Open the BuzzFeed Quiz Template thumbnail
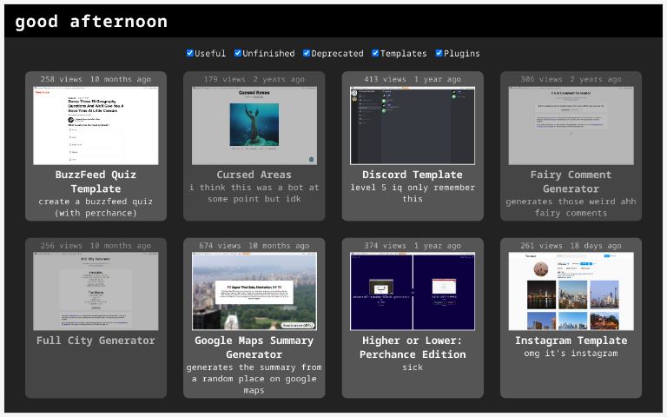The image size is (667, 417). (96, 125)
